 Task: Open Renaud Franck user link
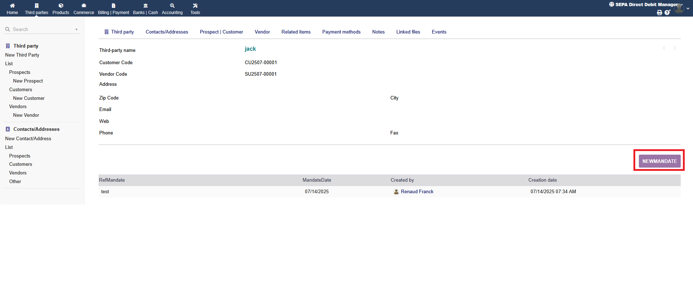click(x=417, y=192)
